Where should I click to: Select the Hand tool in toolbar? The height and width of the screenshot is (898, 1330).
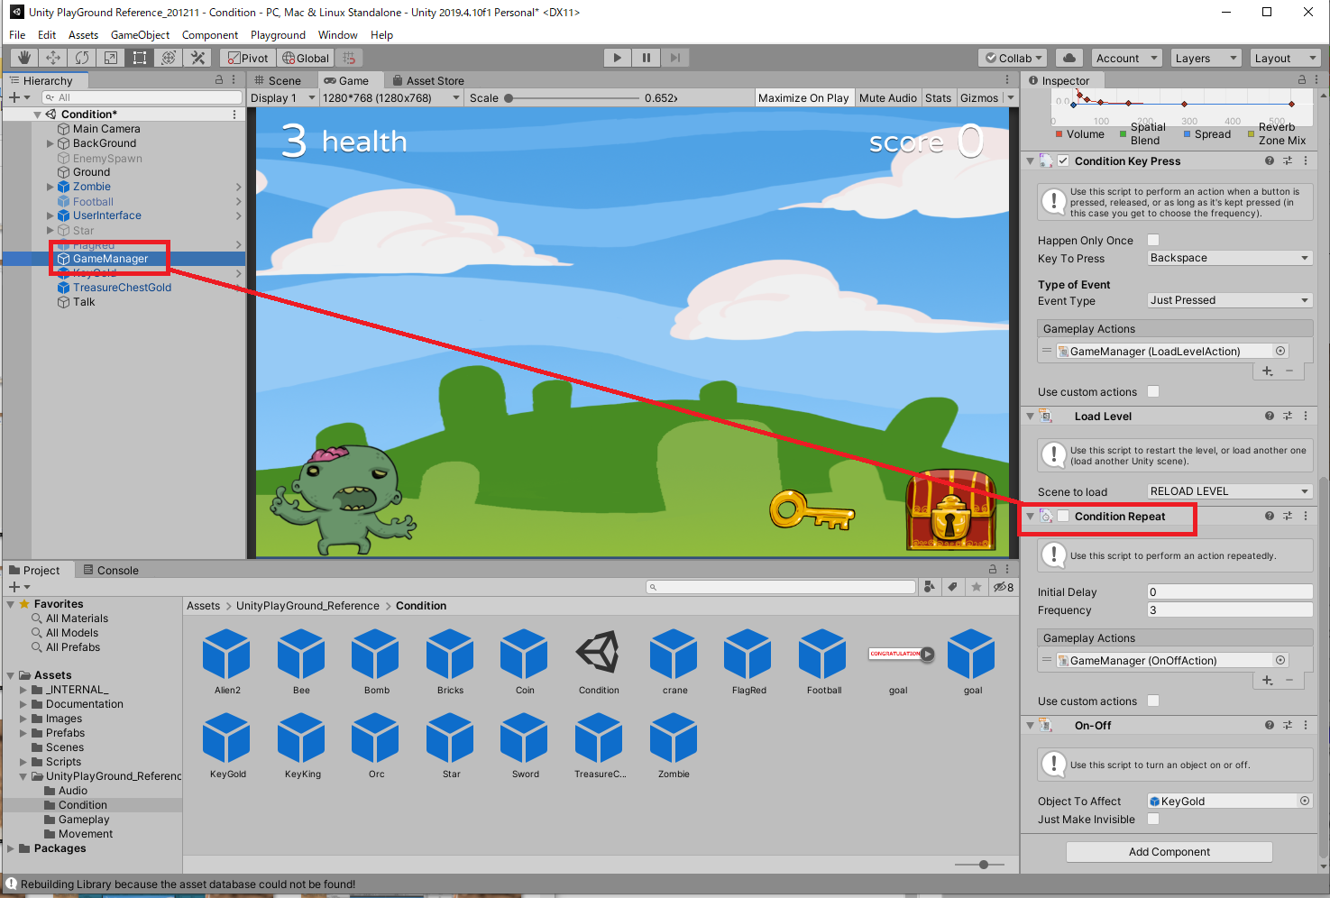[23, 58]
